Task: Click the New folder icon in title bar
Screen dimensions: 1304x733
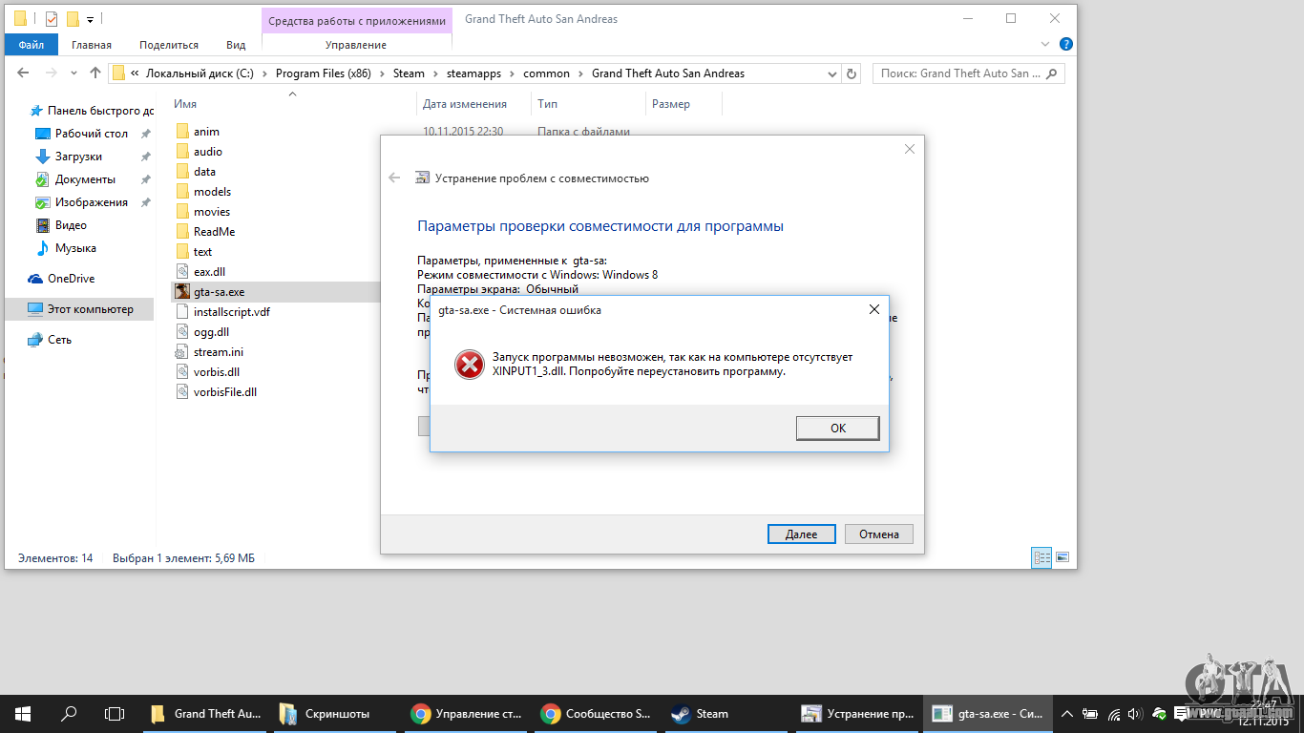Action: tap(73, 18)
